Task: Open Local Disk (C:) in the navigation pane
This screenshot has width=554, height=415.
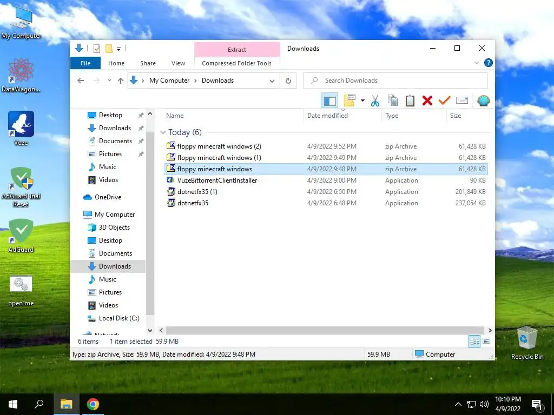Action: click(x=118, y=318)
